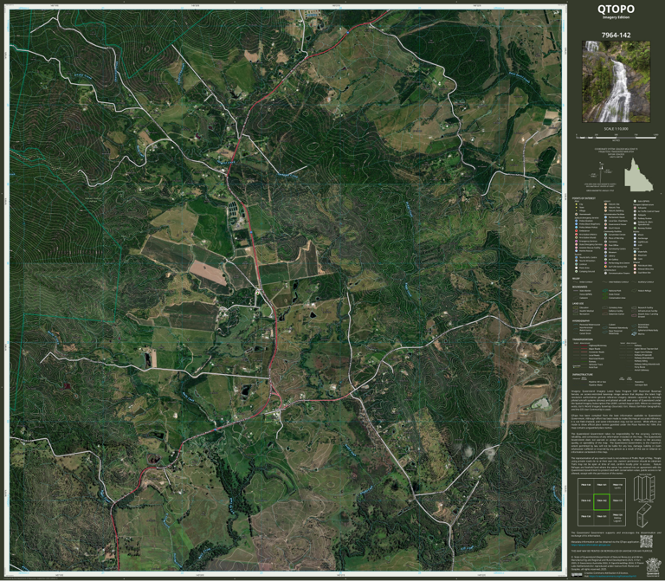Open the Creative Commons license URL
This screenshot has height=581, width=665.
click(613, 577)
